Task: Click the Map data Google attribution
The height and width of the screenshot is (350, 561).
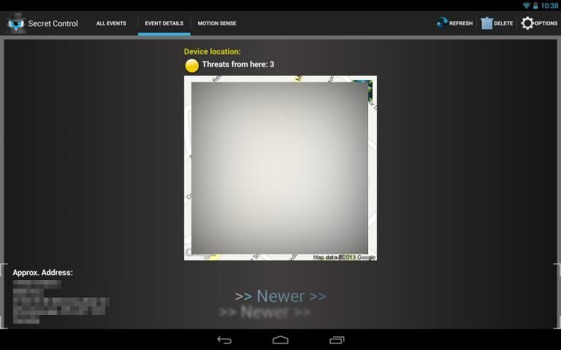Action: pos(344,257)
